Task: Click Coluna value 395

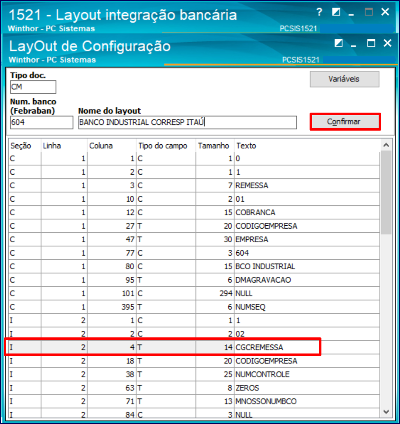Action: point(112,307)
